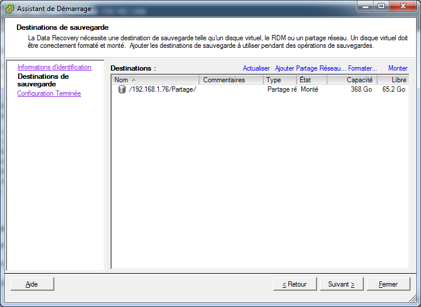Close the window with the X button
Screen dimensions: 421x307
(403, 6)
